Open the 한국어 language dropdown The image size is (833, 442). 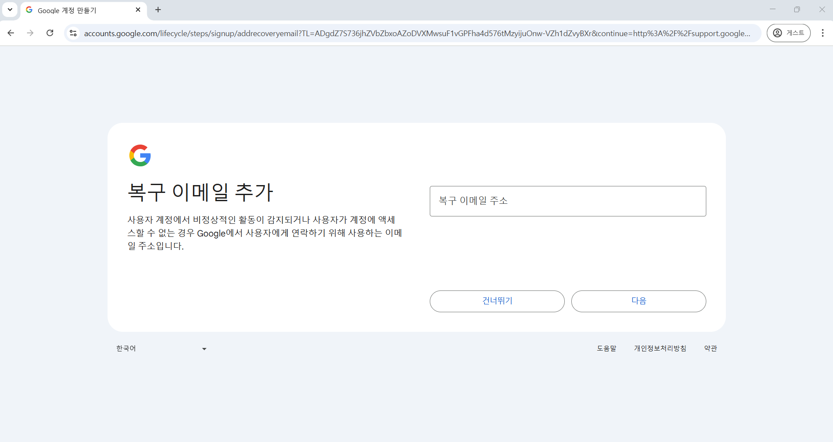coord(161,348)
